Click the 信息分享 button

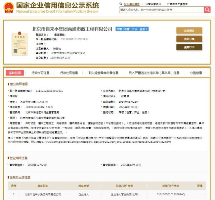click(189, 39)
